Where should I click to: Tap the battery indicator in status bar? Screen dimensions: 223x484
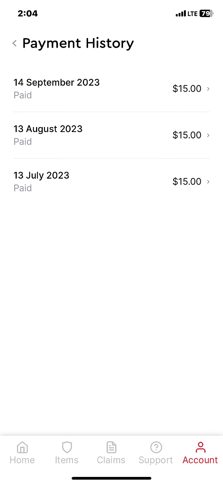tap(206, 14)
